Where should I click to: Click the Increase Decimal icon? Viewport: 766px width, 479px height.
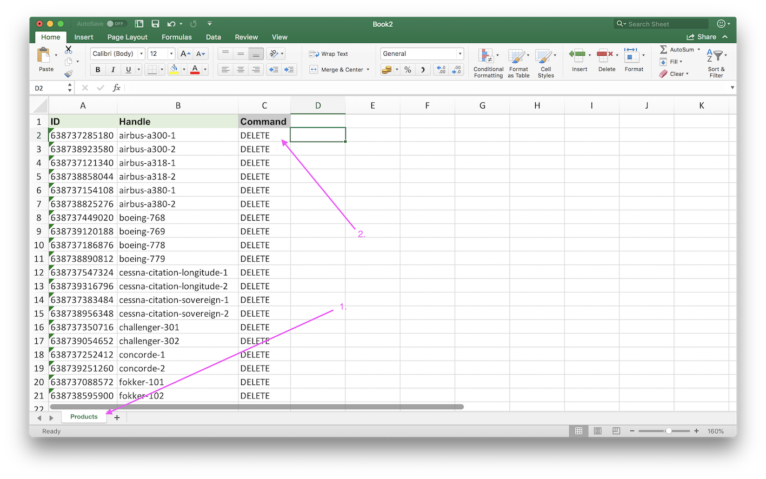point(442,69)
